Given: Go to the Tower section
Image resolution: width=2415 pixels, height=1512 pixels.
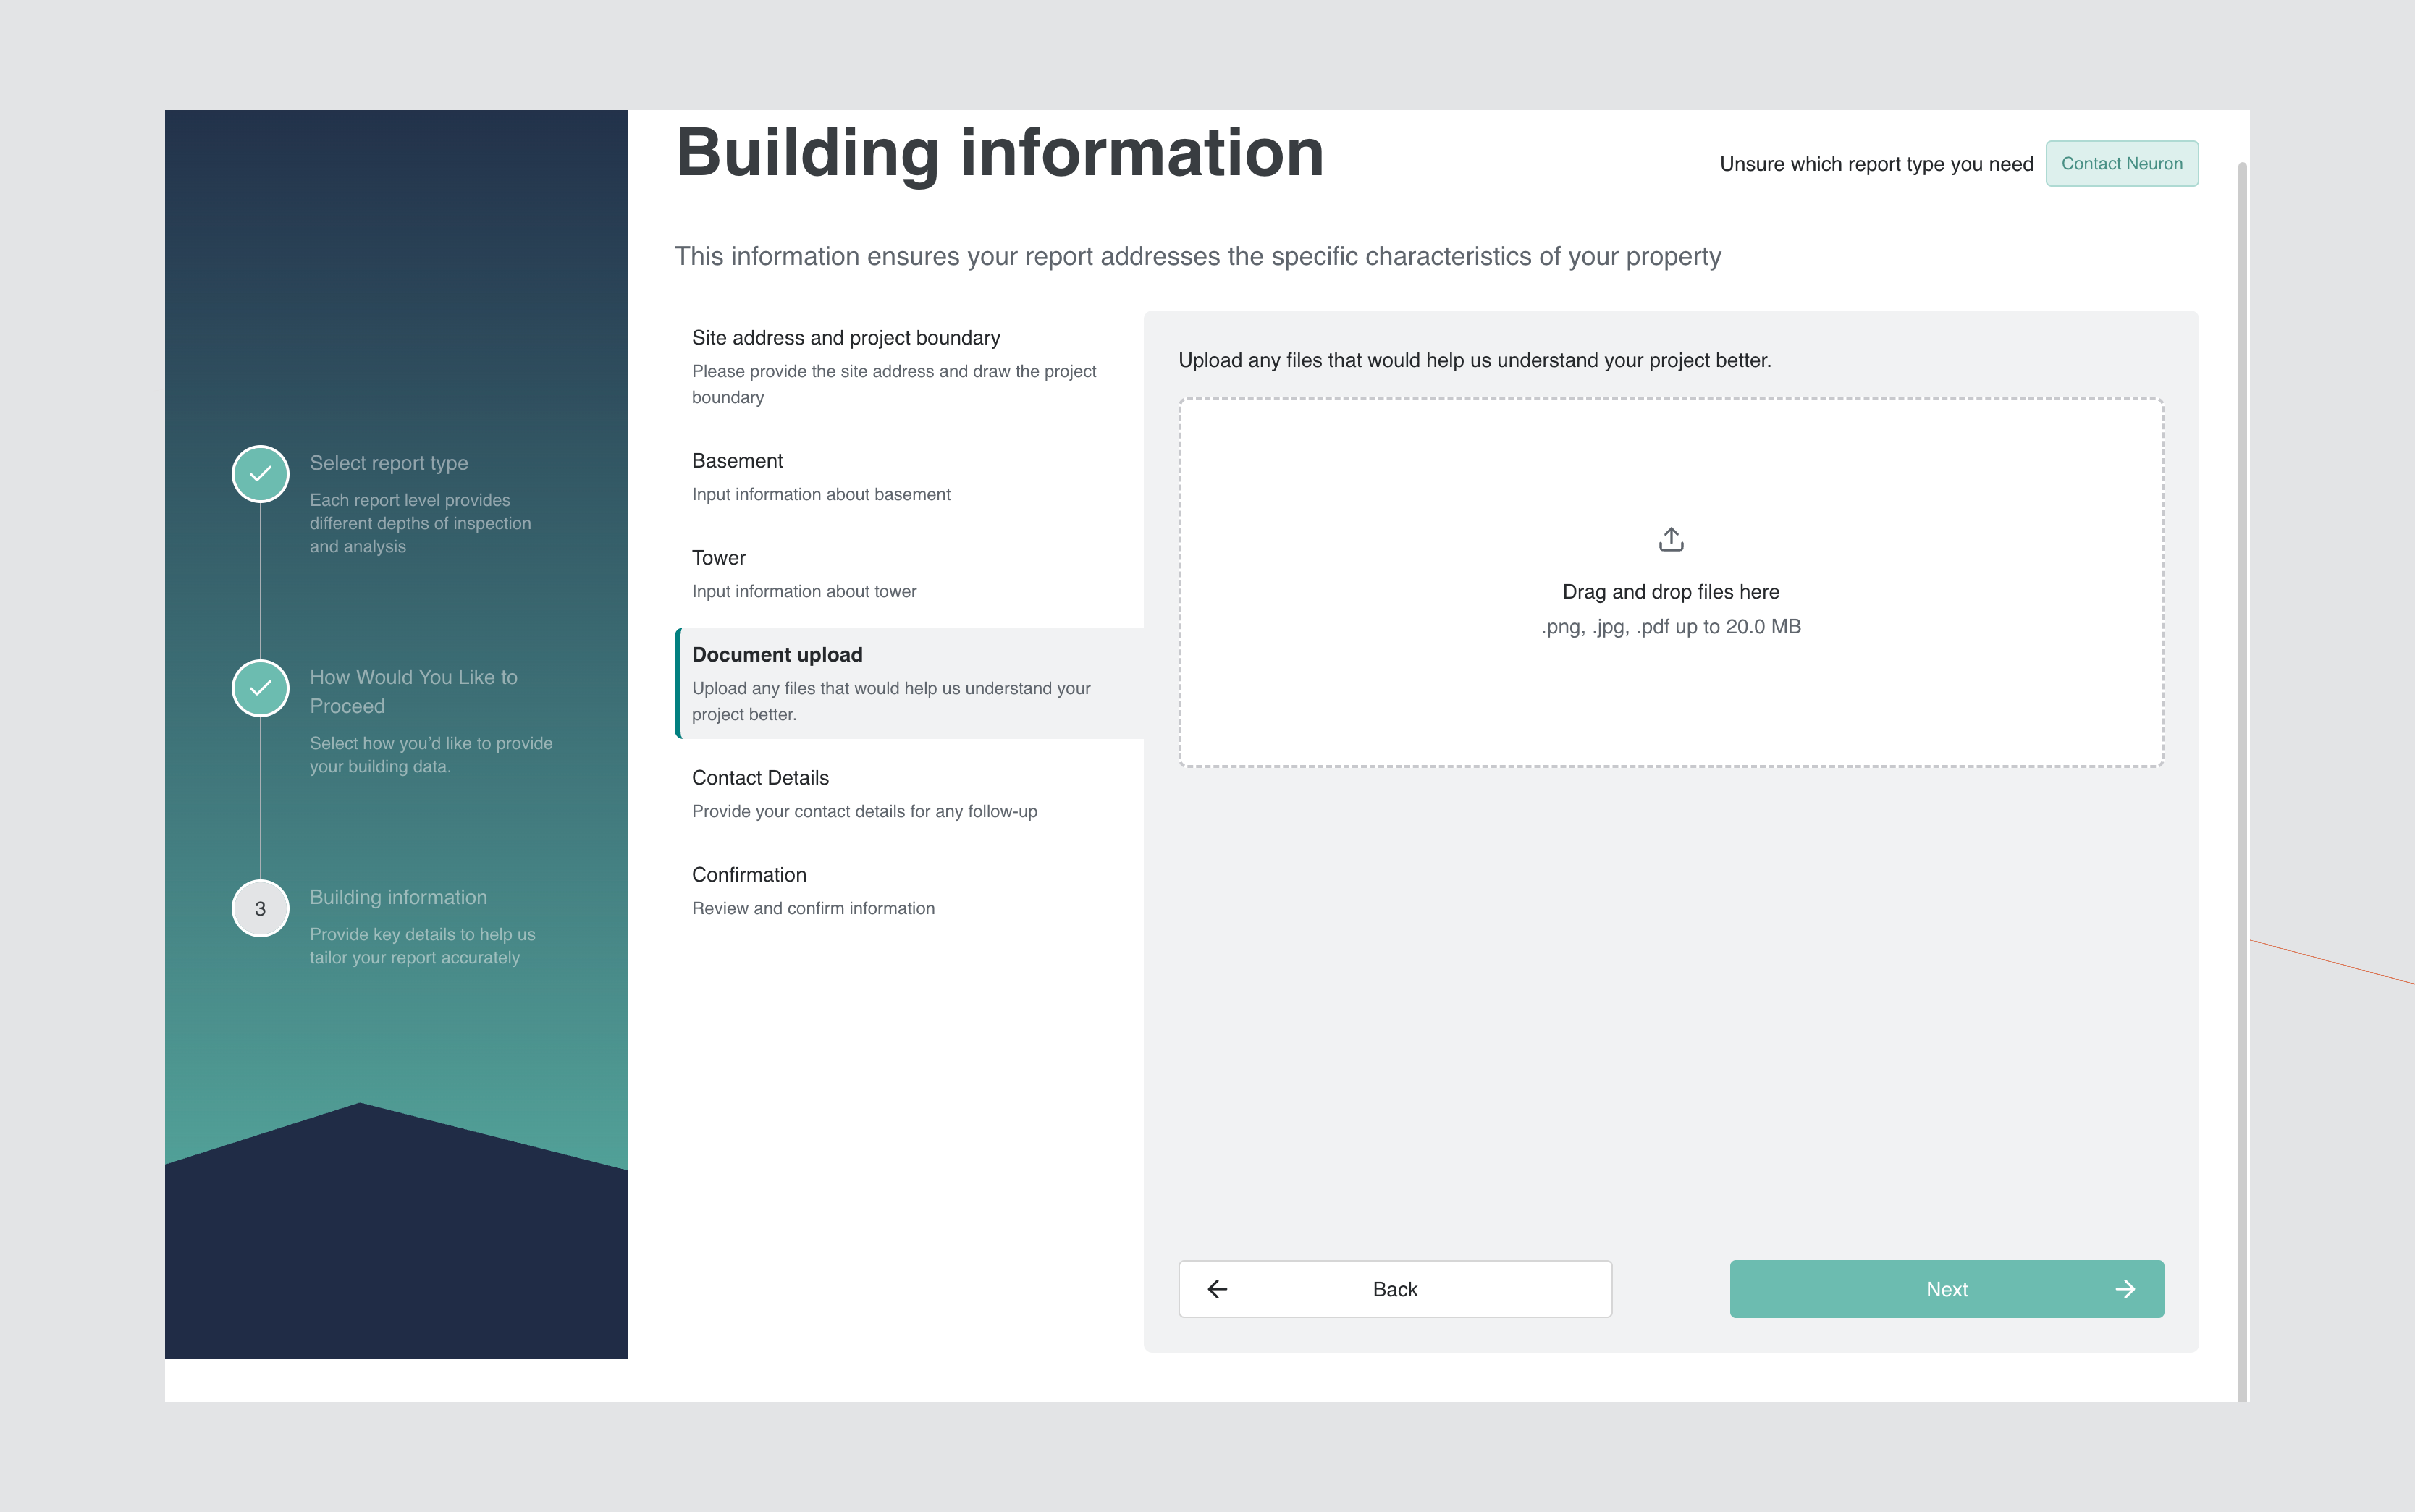Looking at the screenshot, I should [x=718, y=558].
